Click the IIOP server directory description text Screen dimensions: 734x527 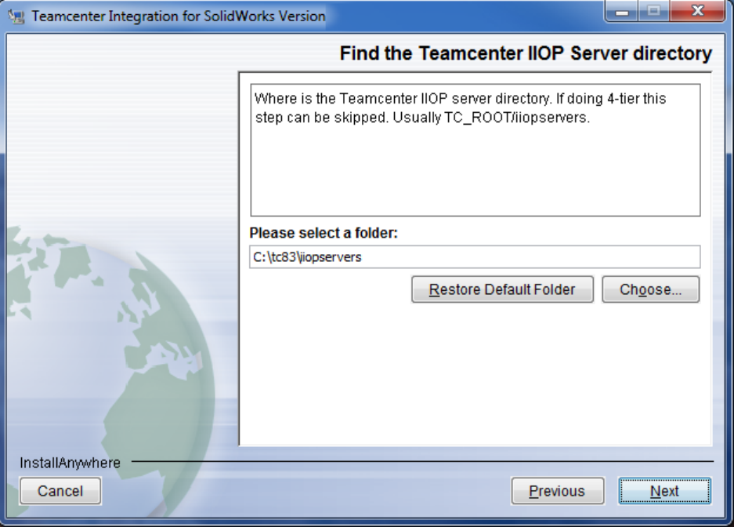coord(461,107)
